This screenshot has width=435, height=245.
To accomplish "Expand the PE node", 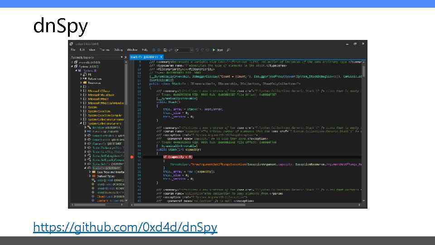I will coord(81,74).
